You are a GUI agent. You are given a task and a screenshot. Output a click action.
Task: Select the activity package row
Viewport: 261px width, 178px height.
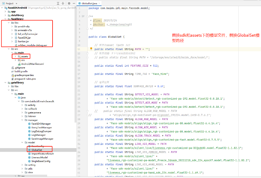pyautogui.click(x=32, y=105)
